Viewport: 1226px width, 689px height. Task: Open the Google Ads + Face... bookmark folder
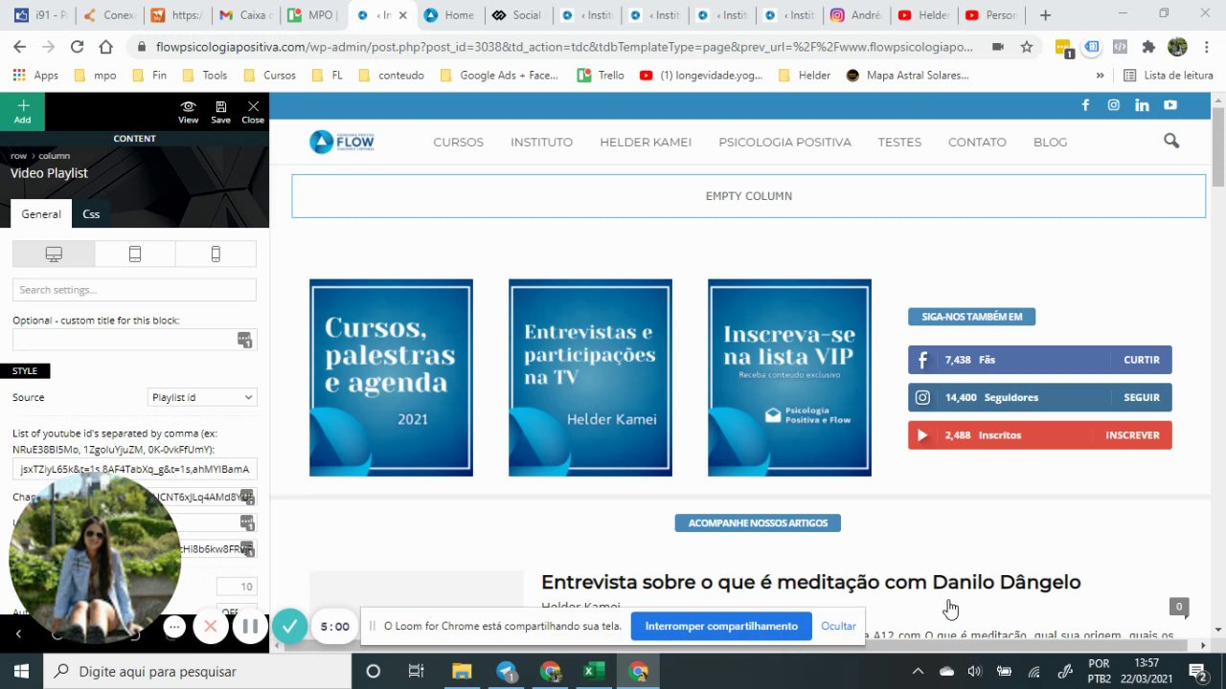(x=499, y=76)
